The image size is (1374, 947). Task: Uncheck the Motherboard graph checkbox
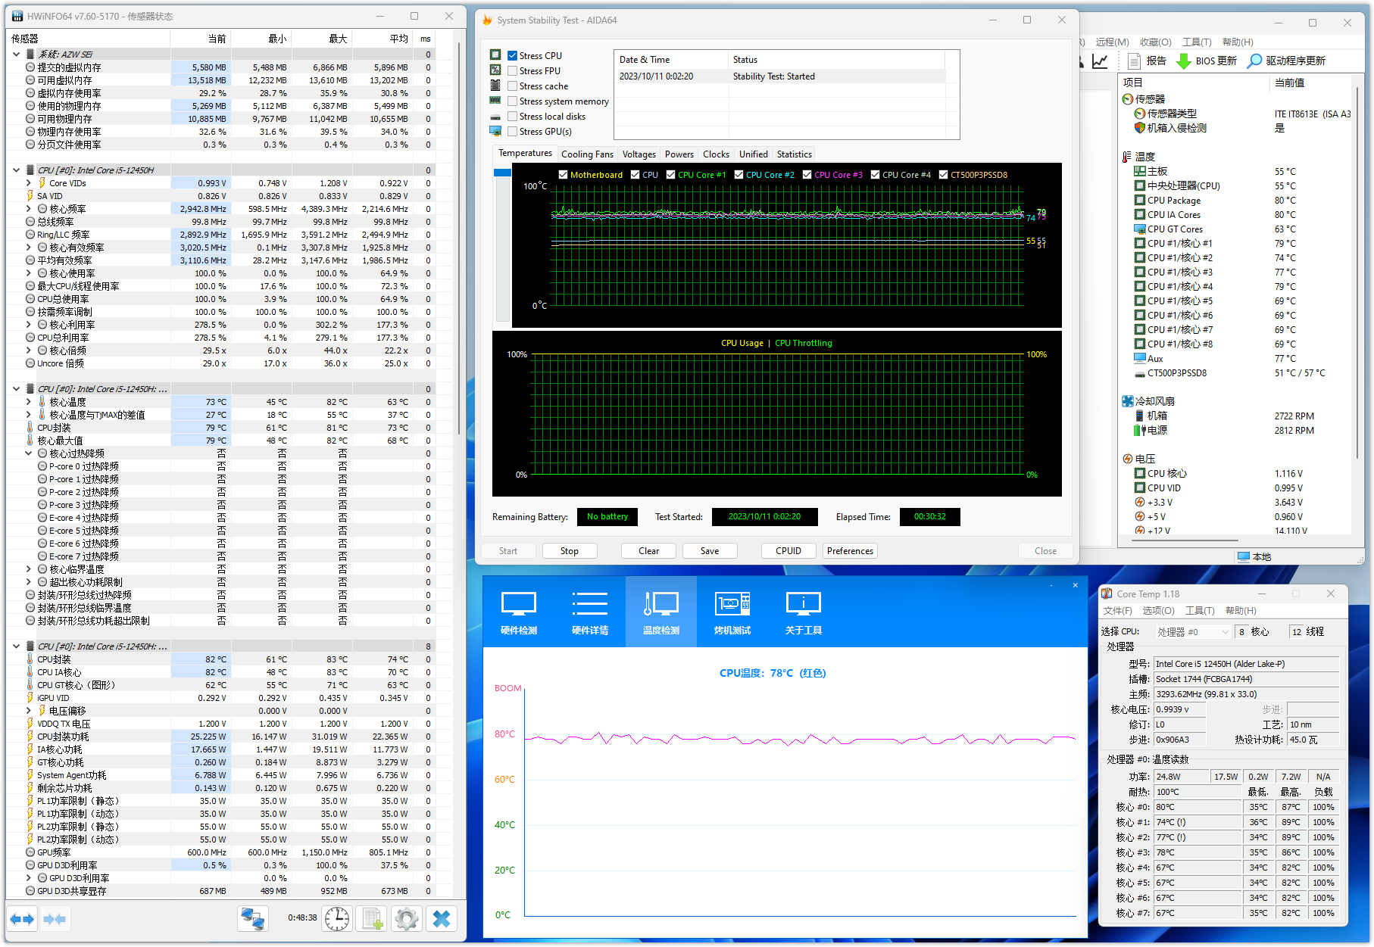[x=563, y=175]
